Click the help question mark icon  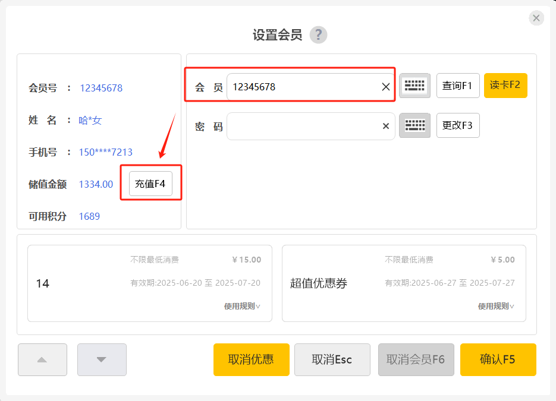coord(318,35)
